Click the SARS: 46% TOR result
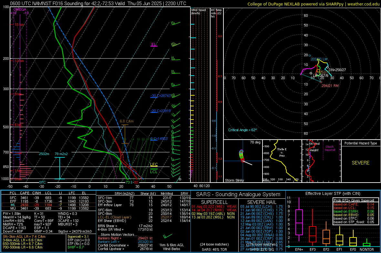381x253 pixels. 214,249
